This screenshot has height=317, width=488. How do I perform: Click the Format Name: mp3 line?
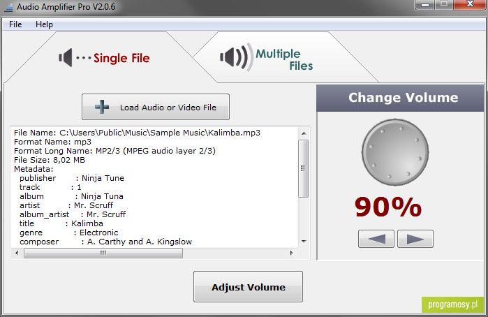tap(52, 142)
